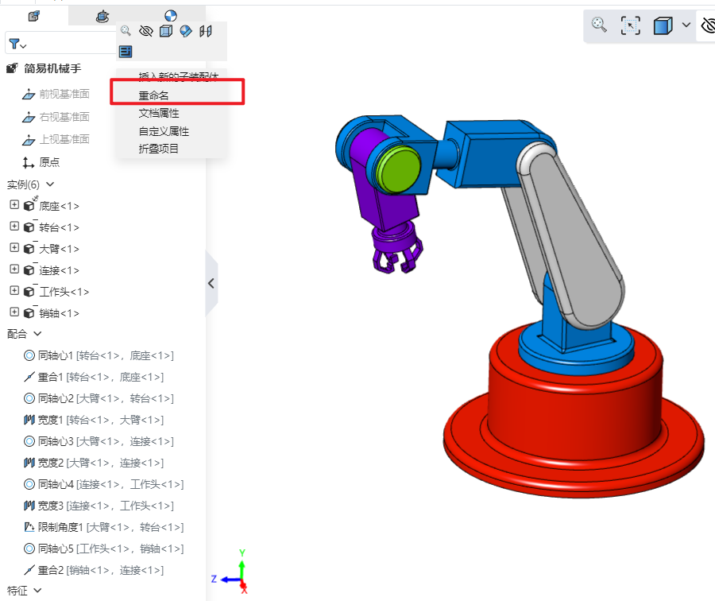Image resolution: width=715 pixels, height=601 pixels.
Task: Open the display style dropdown arrow beside the cube
Action: point(686,25)
